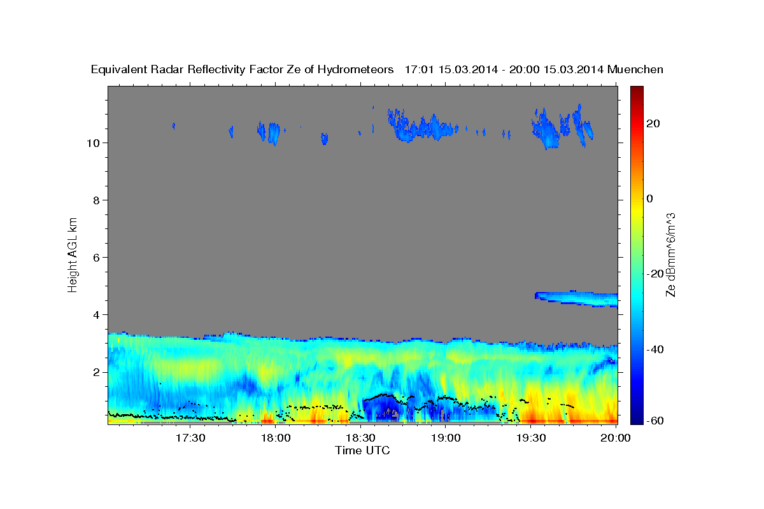
Task: Click the 20:00 time tick label
Action: click(616, 438)
